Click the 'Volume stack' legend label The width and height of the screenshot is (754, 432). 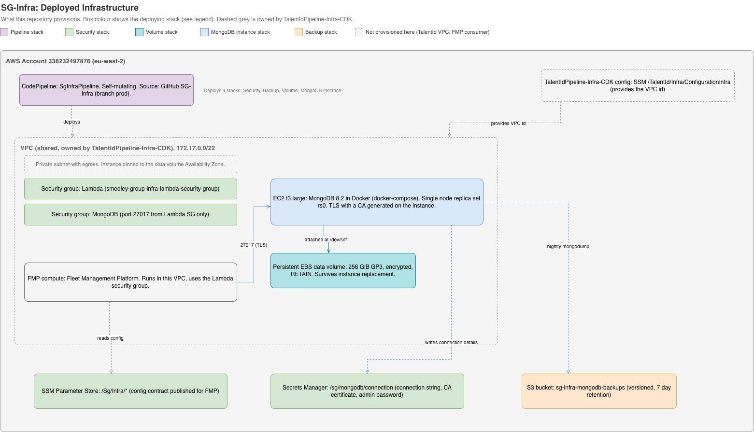(x=162, y=32)
